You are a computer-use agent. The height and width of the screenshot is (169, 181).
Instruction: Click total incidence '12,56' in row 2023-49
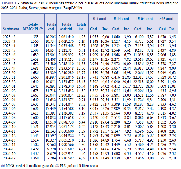point(81,68)
